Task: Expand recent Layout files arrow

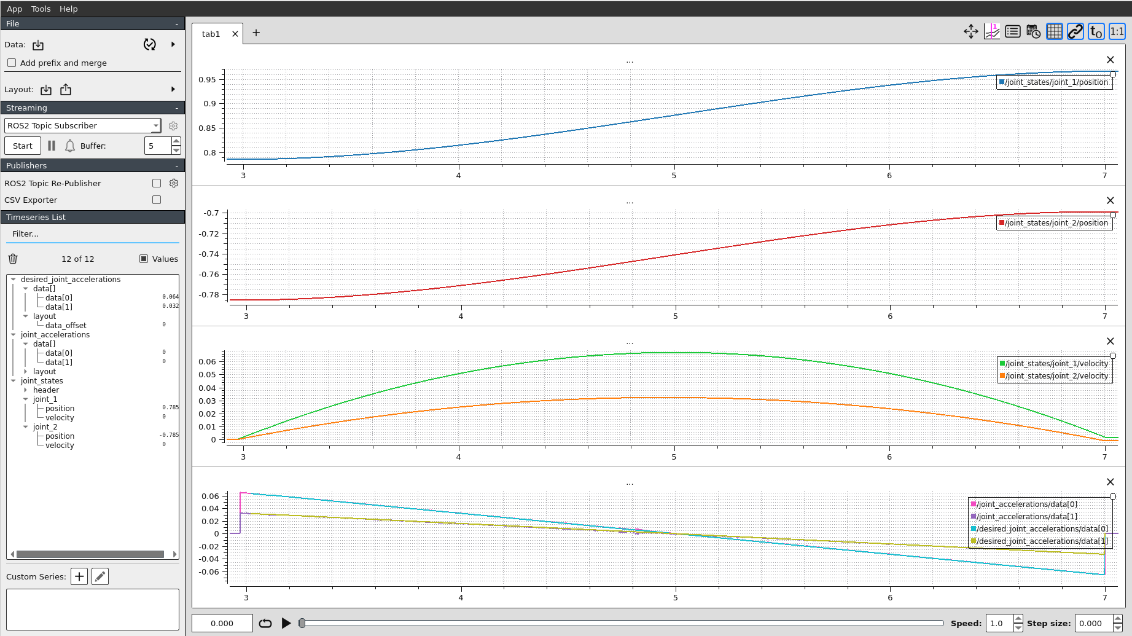Action: (x=173, y=89)
